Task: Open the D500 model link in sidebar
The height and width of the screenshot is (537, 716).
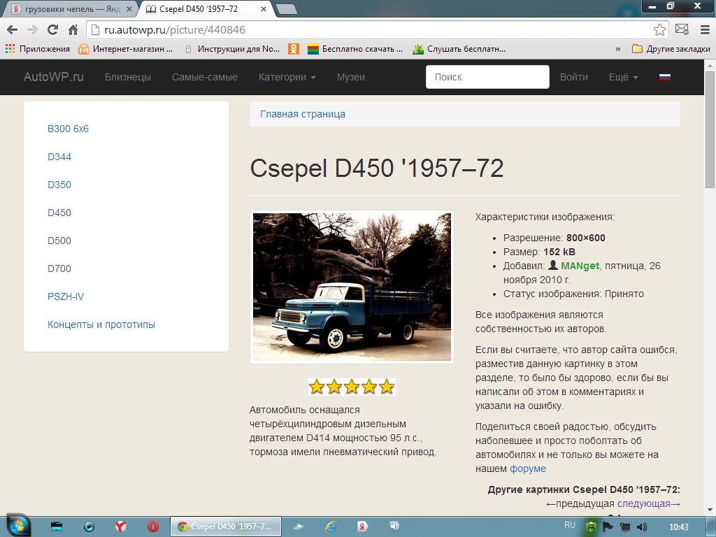Action: (x=59, y=241)
